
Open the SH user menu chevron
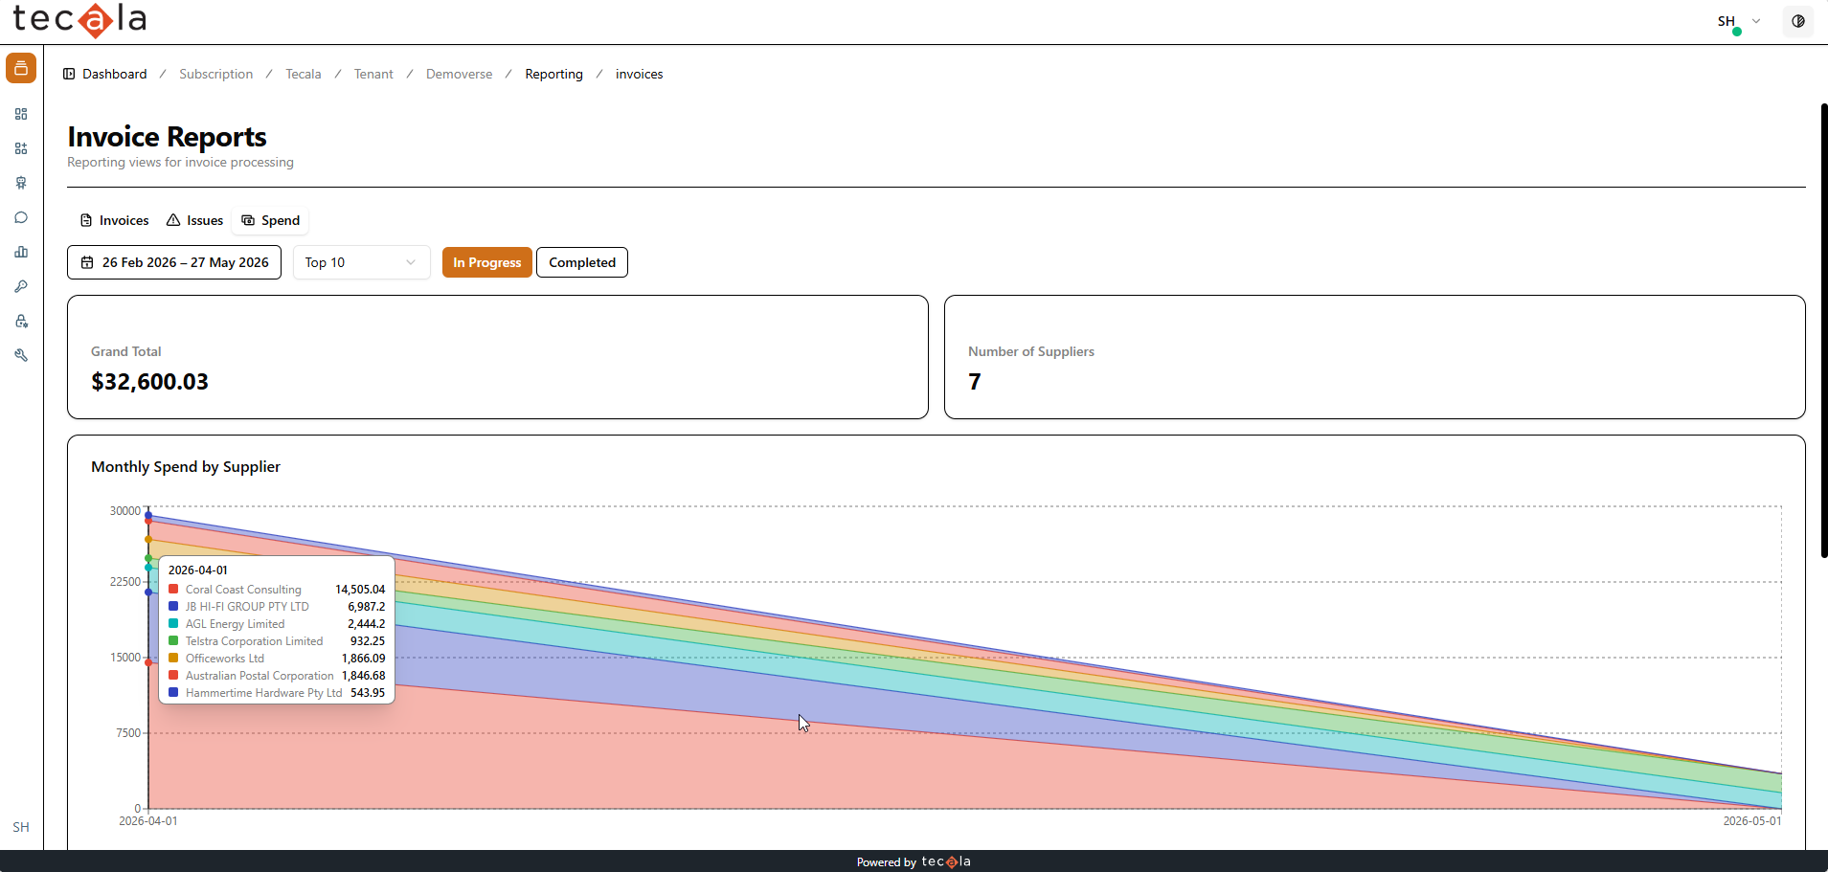(x=1756, y=21)
